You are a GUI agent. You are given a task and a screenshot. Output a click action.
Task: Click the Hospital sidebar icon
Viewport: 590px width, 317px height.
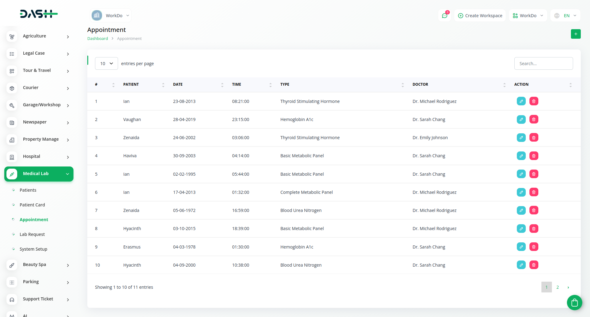[x=12, y=157]
